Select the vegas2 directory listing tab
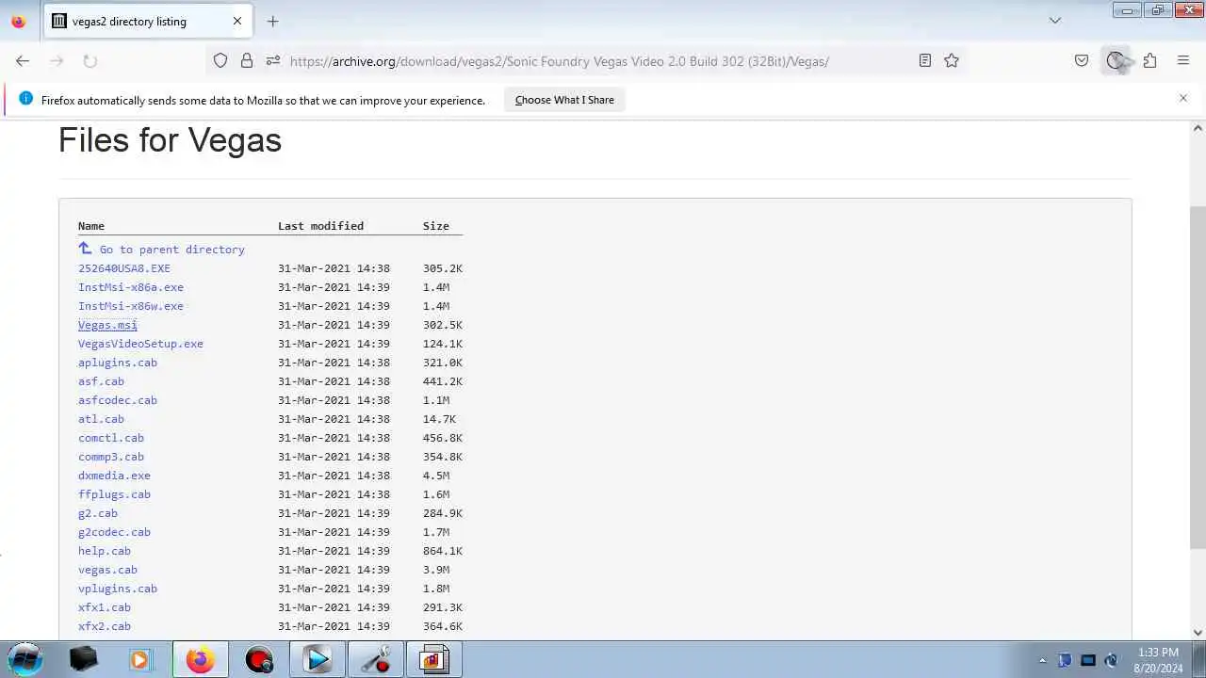The image size is (1206, 678). (147, 21)
